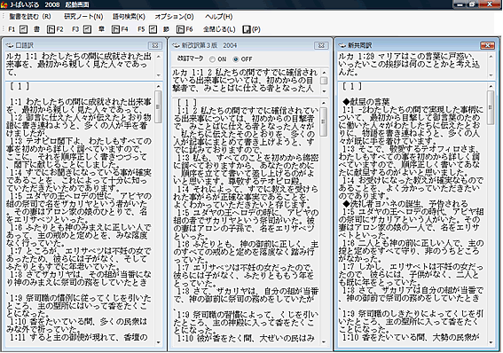Click the 章 (chapter) toolbar label
This screenshot has width=503, height=353.
point(101,29)
